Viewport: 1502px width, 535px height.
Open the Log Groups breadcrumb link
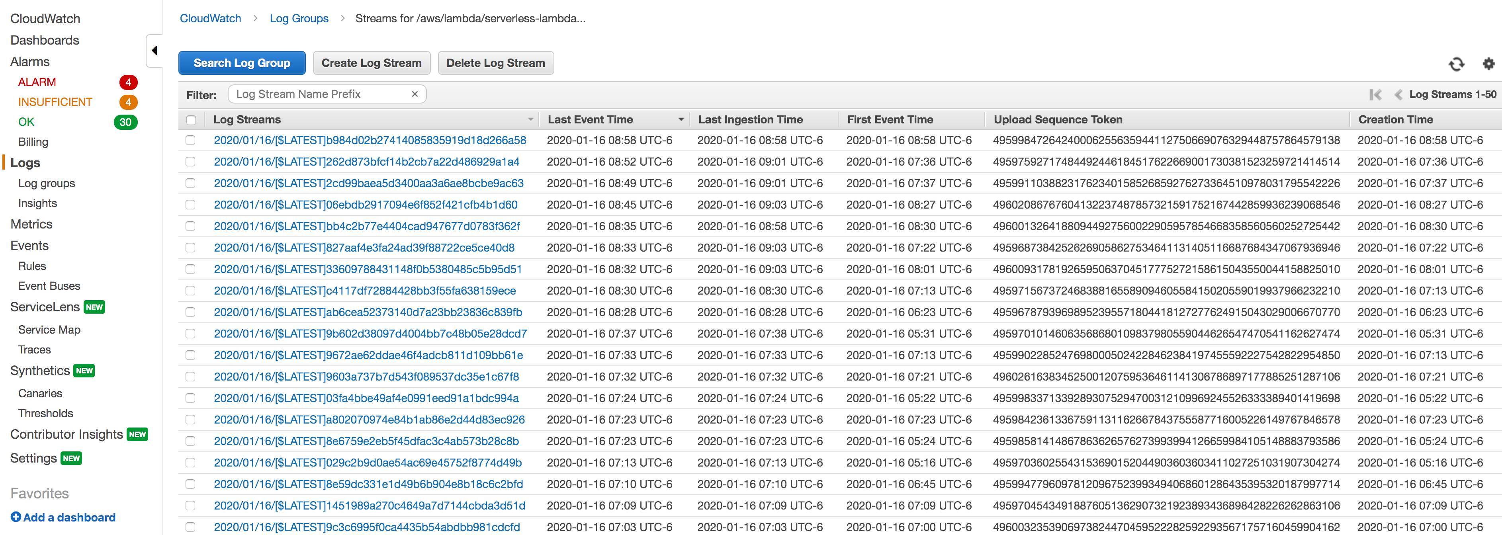299,18
